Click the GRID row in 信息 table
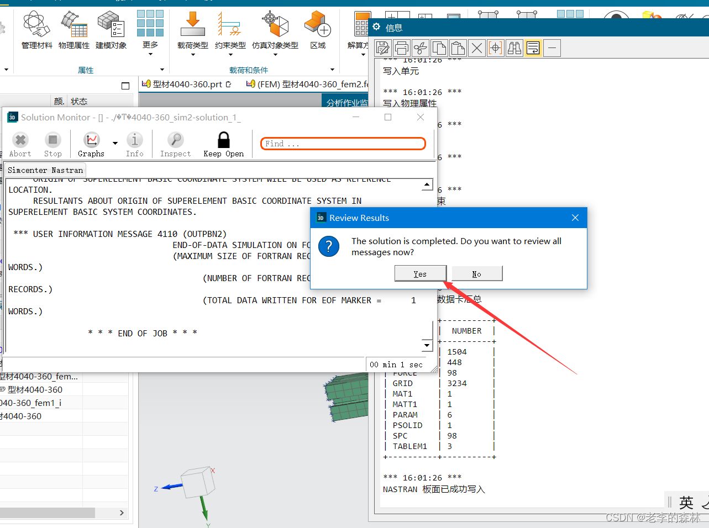Viewport: 709px width, 528px height. pyautogui.click(x=439, y=383)
